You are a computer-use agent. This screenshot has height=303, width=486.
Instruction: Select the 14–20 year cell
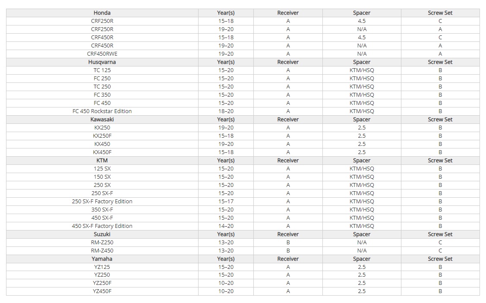(x=226, y=226)
